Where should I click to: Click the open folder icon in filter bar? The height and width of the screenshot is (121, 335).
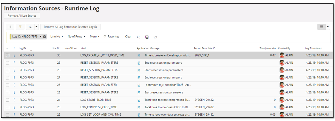coord(155,37)
